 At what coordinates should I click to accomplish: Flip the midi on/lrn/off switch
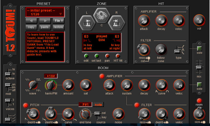click(x=8, y=85)
